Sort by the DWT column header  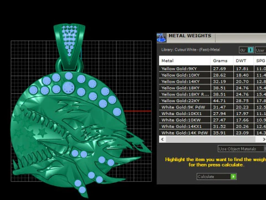[243, 61]
